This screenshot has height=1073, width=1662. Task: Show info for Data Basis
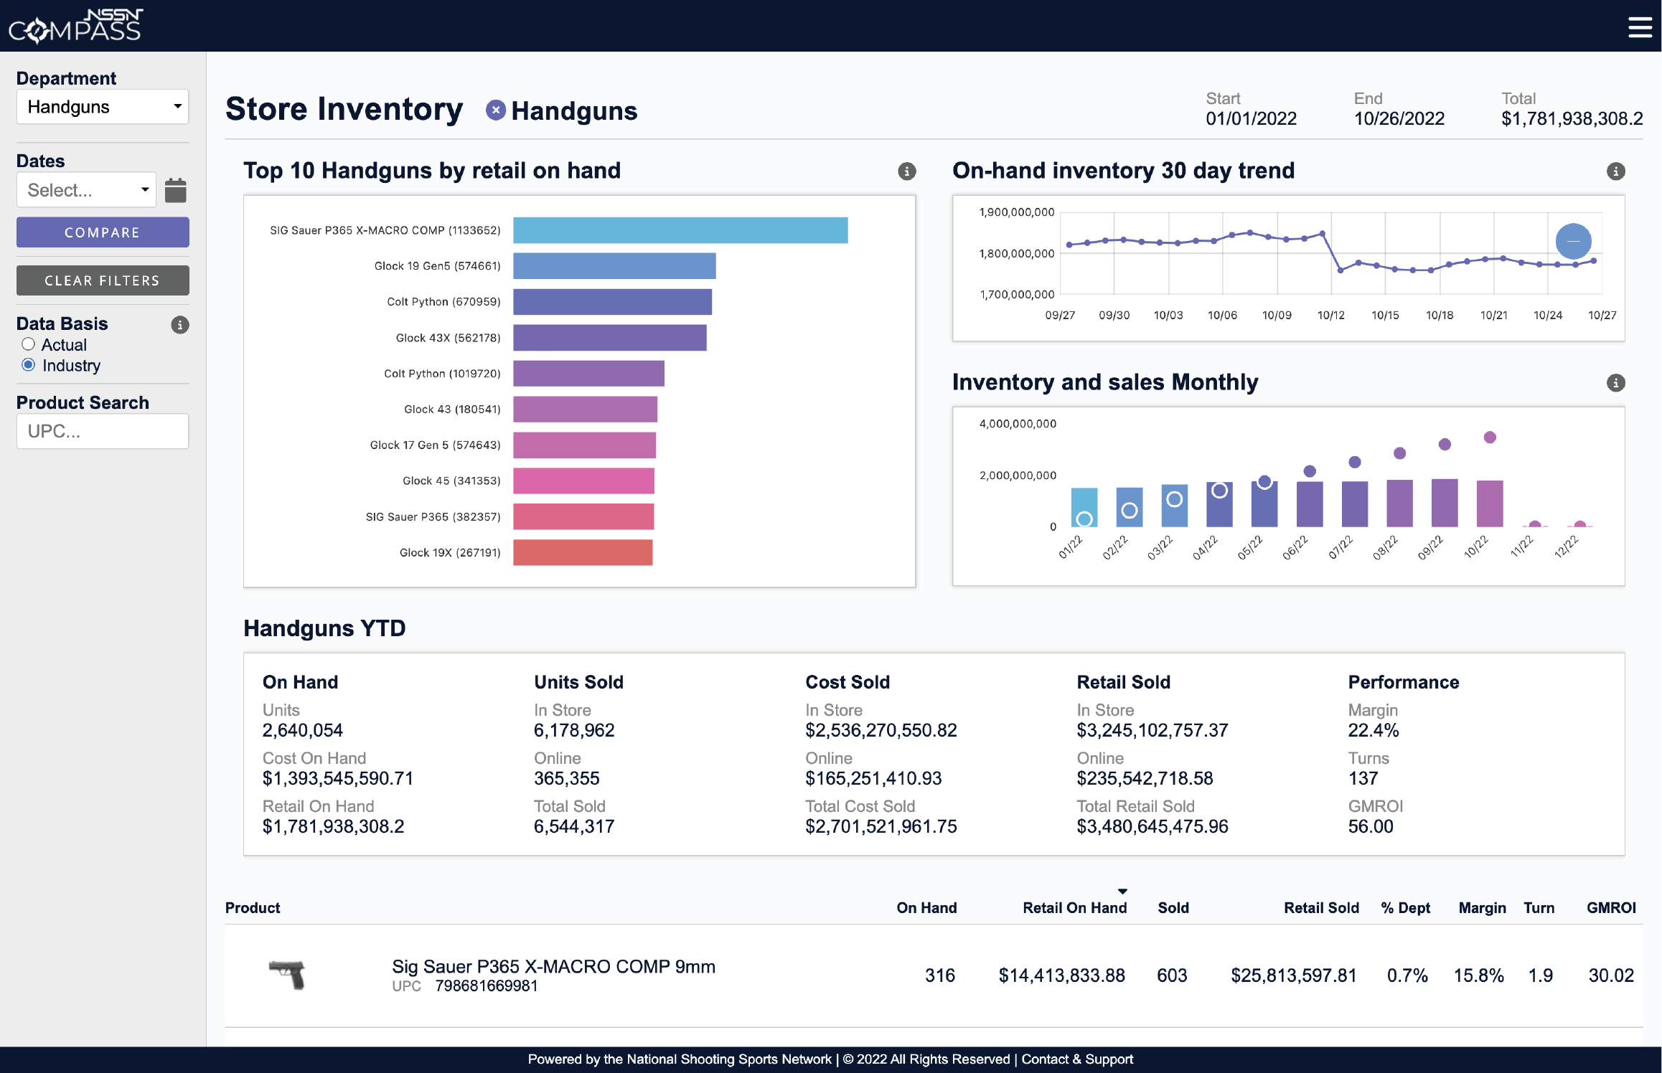tap(180, 325)
